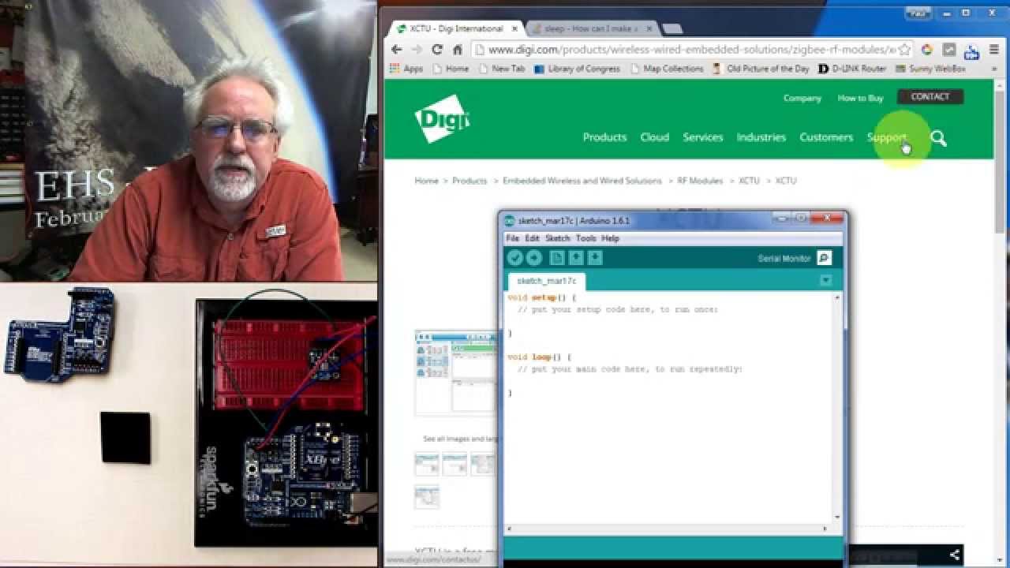This screenshot has height=568, width=1010.
Task: Click the first XCTU breadcrumb link
Action: (x=749, y=181)
